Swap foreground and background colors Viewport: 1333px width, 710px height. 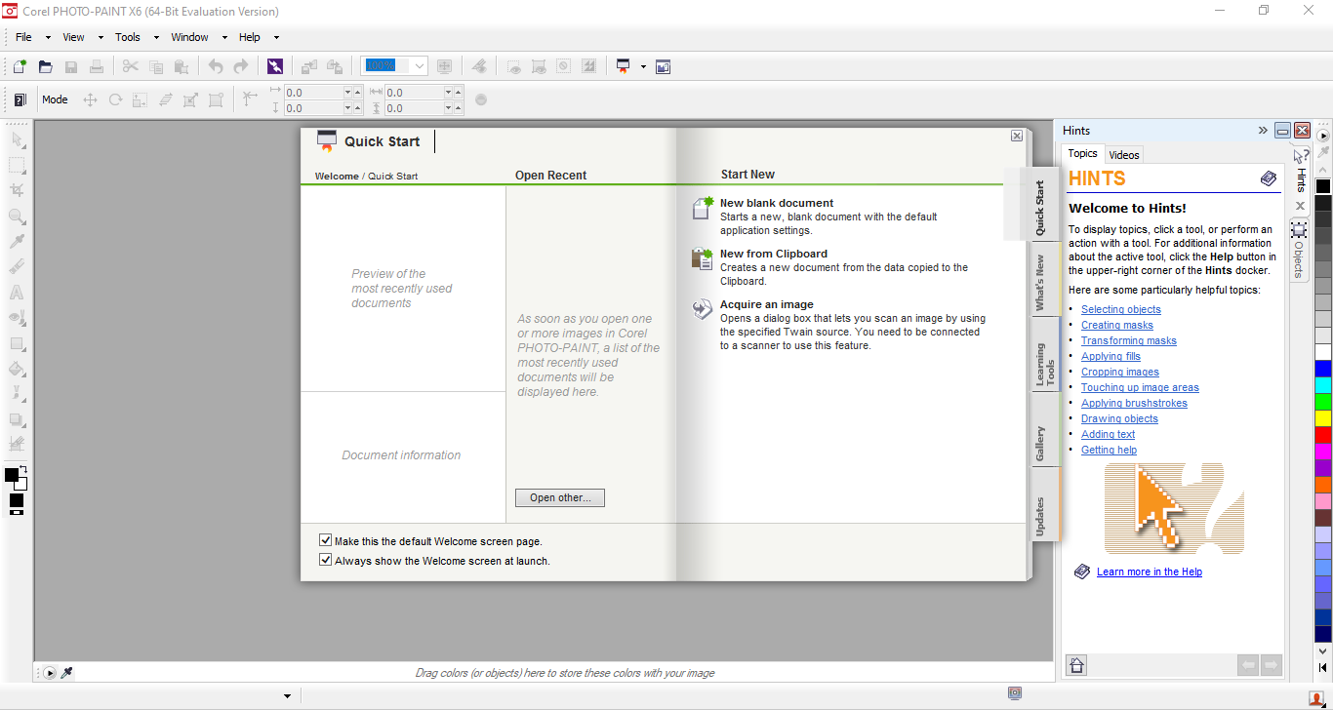coord(23,470)
